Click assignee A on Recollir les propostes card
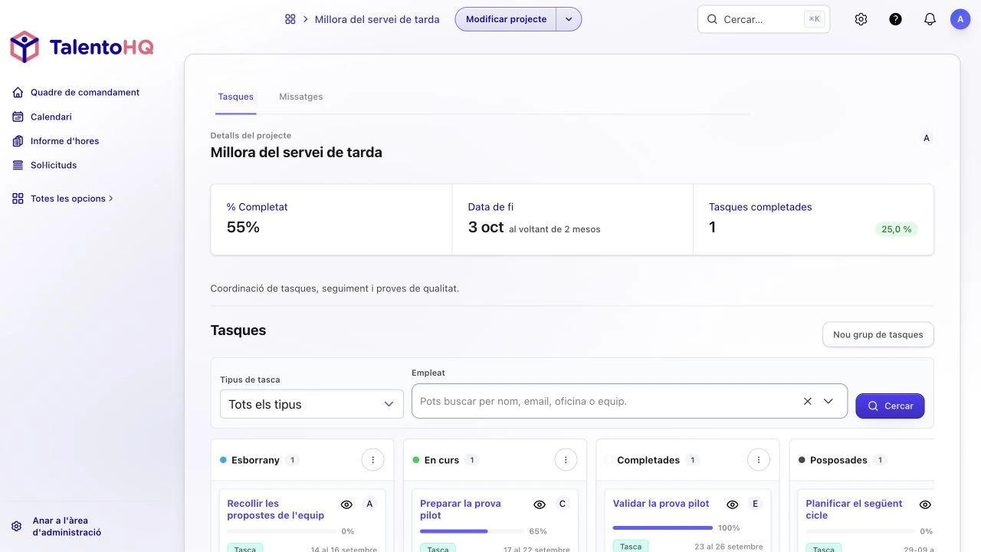The image size is (981, 552). click(369, 504)
